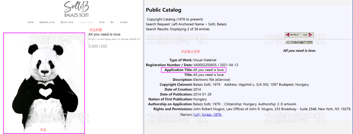This screenshot has width=353, height=134.
Task: Open the Shop page
Action: [x=102, y=22]
